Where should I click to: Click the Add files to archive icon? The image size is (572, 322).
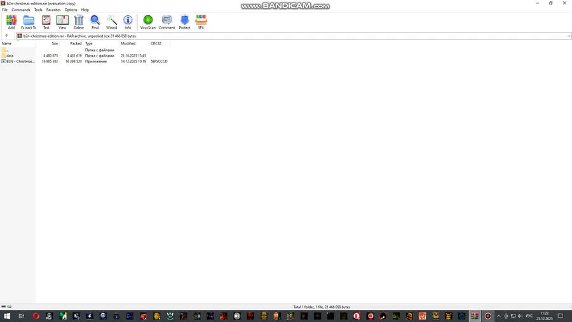(x=11, y=22)
